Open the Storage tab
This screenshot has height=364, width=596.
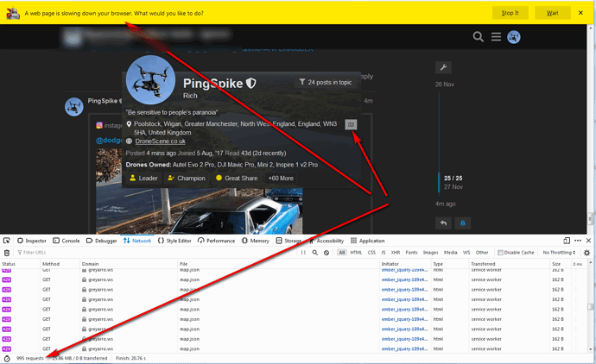pyautogui.click(x=288, y=241)
